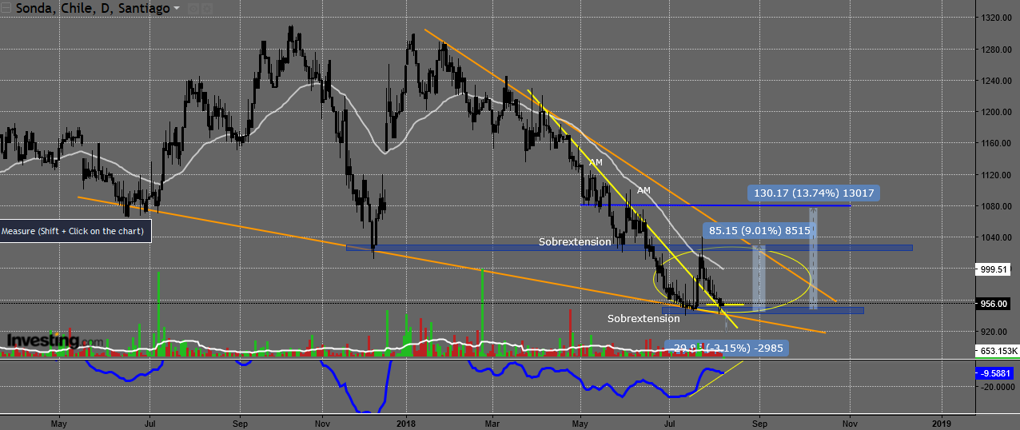Select the Sobrextension label below the lower blue zone
Image resolution: width=1020 pixels, height=430 pixels.
643,318
